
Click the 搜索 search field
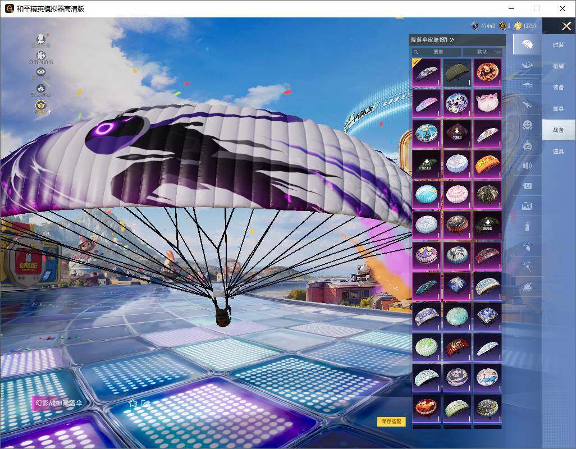pos(437,52)
